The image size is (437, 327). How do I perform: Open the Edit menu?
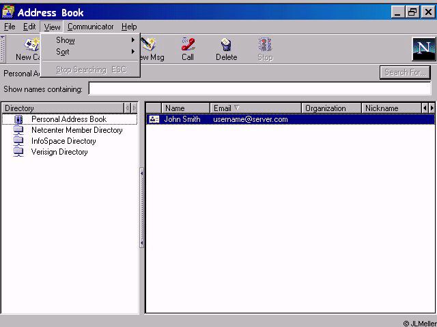(29, 27)
